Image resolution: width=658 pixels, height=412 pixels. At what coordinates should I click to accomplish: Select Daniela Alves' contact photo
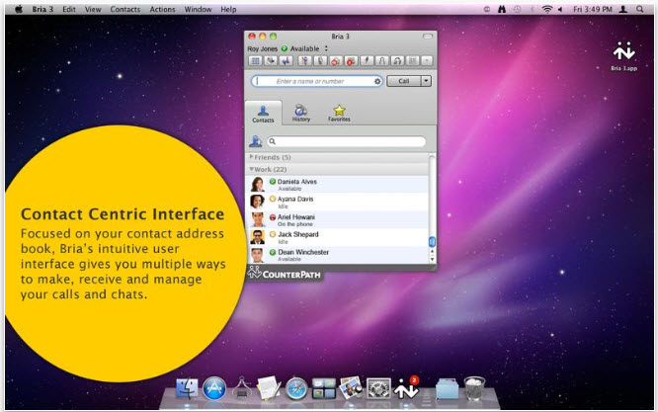[x=258, y=185]
